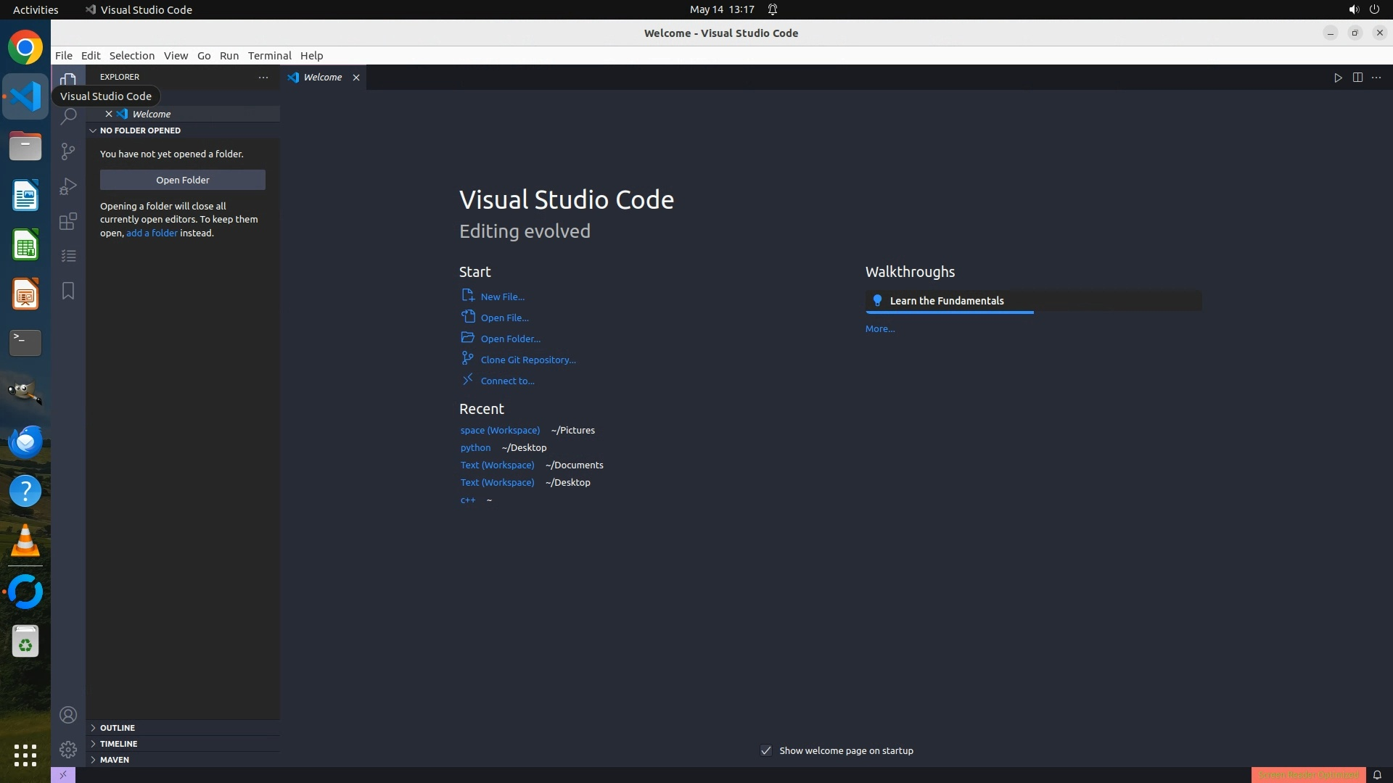Open the Search view in activity bar
The height and width of the screenshot is (783, 1393).
(68, 117)
